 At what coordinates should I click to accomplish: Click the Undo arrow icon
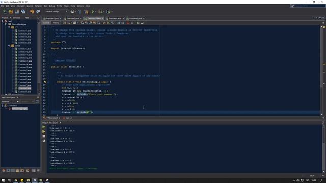[x=32, y=11]
